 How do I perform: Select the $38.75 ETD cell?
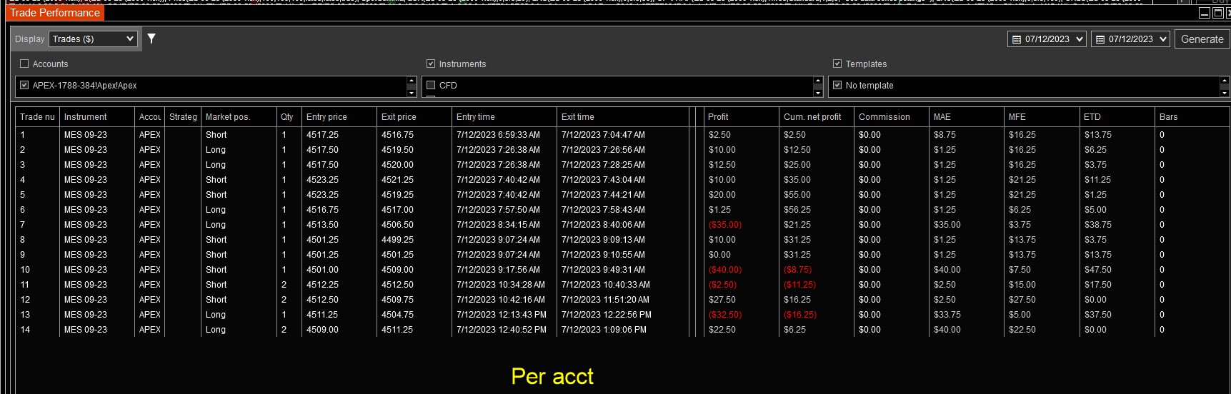pos(1117,225)
